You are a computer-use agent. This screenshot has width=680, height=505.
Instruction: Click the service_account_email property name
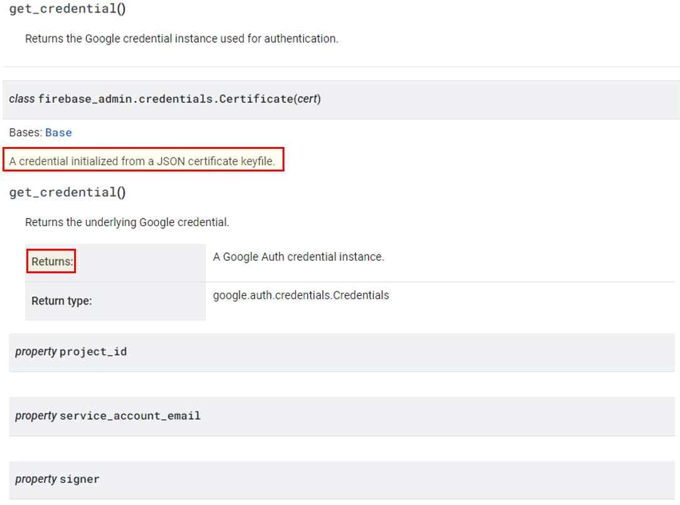pos(130,416)
